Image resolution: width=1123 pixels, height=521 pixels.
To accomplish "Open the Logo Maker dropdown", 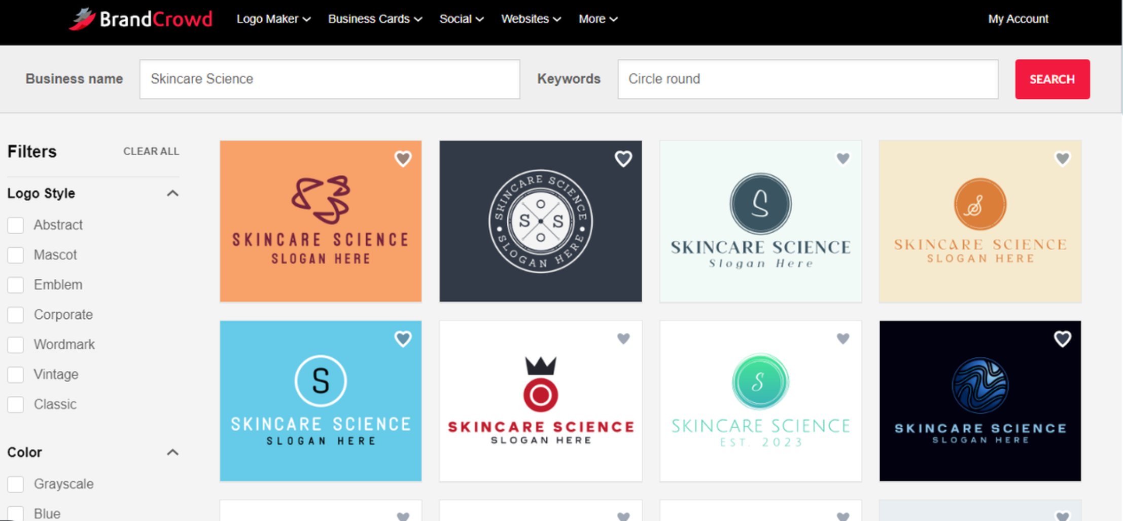I will pos(273,19).
